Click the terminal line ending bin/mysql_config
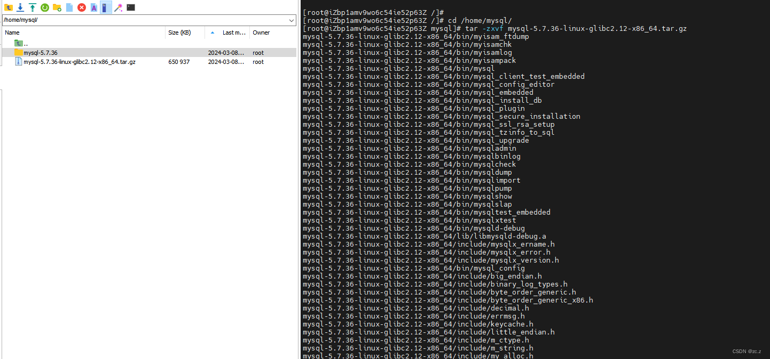The width and height of the screenshot is (770, 359). 413,268
